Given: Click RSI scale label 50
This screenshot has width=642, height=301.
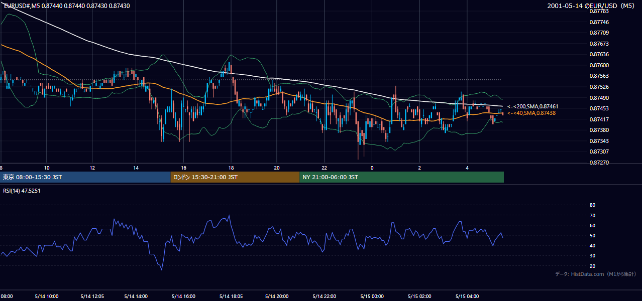Looking at the screenshot, I should (x=592, y=235).
